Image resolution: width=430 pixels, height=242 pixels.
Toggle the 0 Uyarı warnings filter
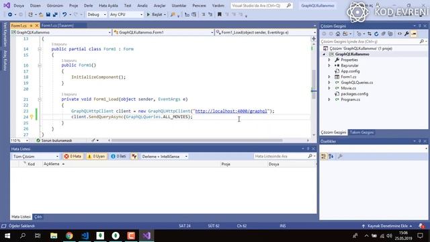[x=96, y=156]
